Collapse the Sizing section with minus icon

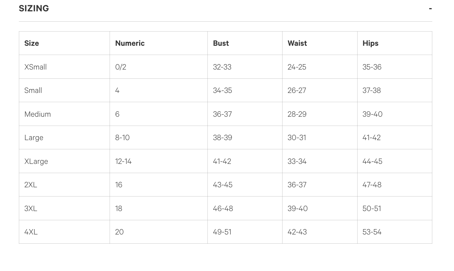(430, 9)
